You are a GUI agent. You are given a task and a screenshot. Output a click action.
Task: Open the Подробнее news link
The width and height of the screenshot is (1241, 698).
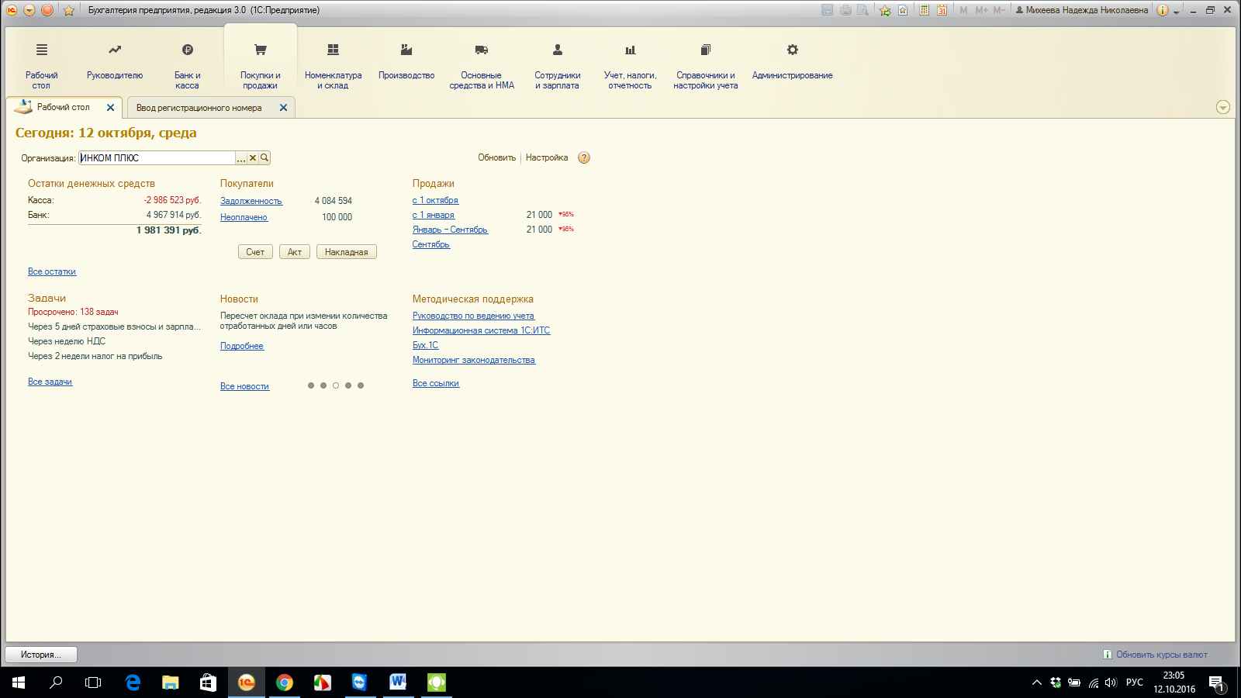click(x=242, y=346)
